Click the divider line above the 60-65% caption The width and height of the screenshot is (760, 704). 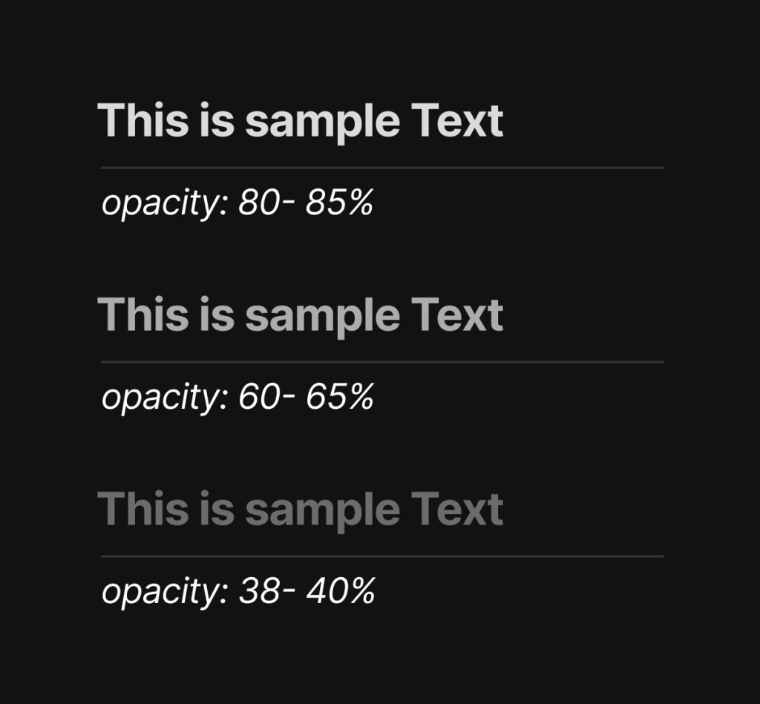tap(382, 362)
